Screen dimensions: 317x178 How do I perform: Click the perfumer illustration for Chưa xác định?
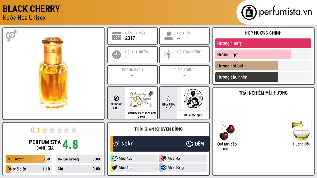point(193,99)
